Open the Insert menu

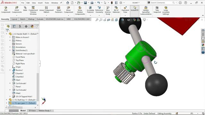[x=40, y=3]
